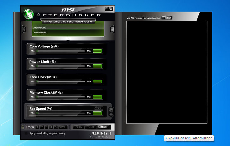
Task: Click the Fan Speed (%) label
Action: 41,109
